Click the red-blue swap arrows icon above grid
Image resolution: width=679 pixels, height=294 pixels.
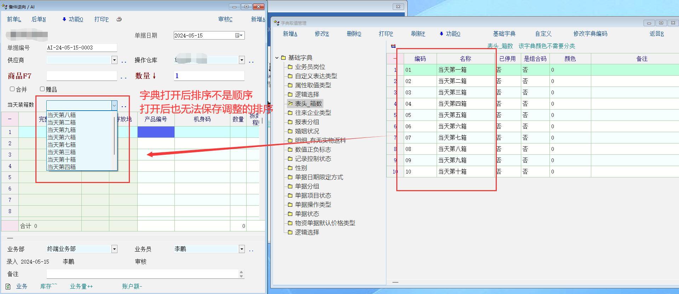[393, 46]
